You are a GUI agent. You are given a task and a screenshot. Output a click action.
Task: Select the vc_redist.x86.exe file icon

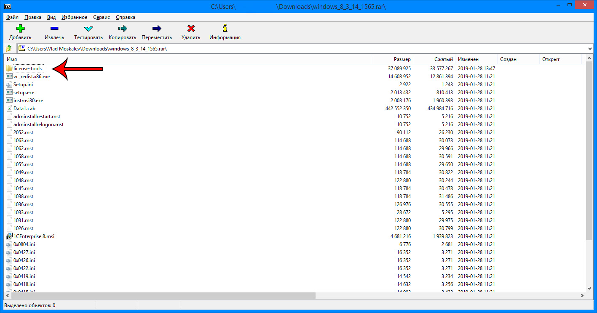click(x=9, y=76)
